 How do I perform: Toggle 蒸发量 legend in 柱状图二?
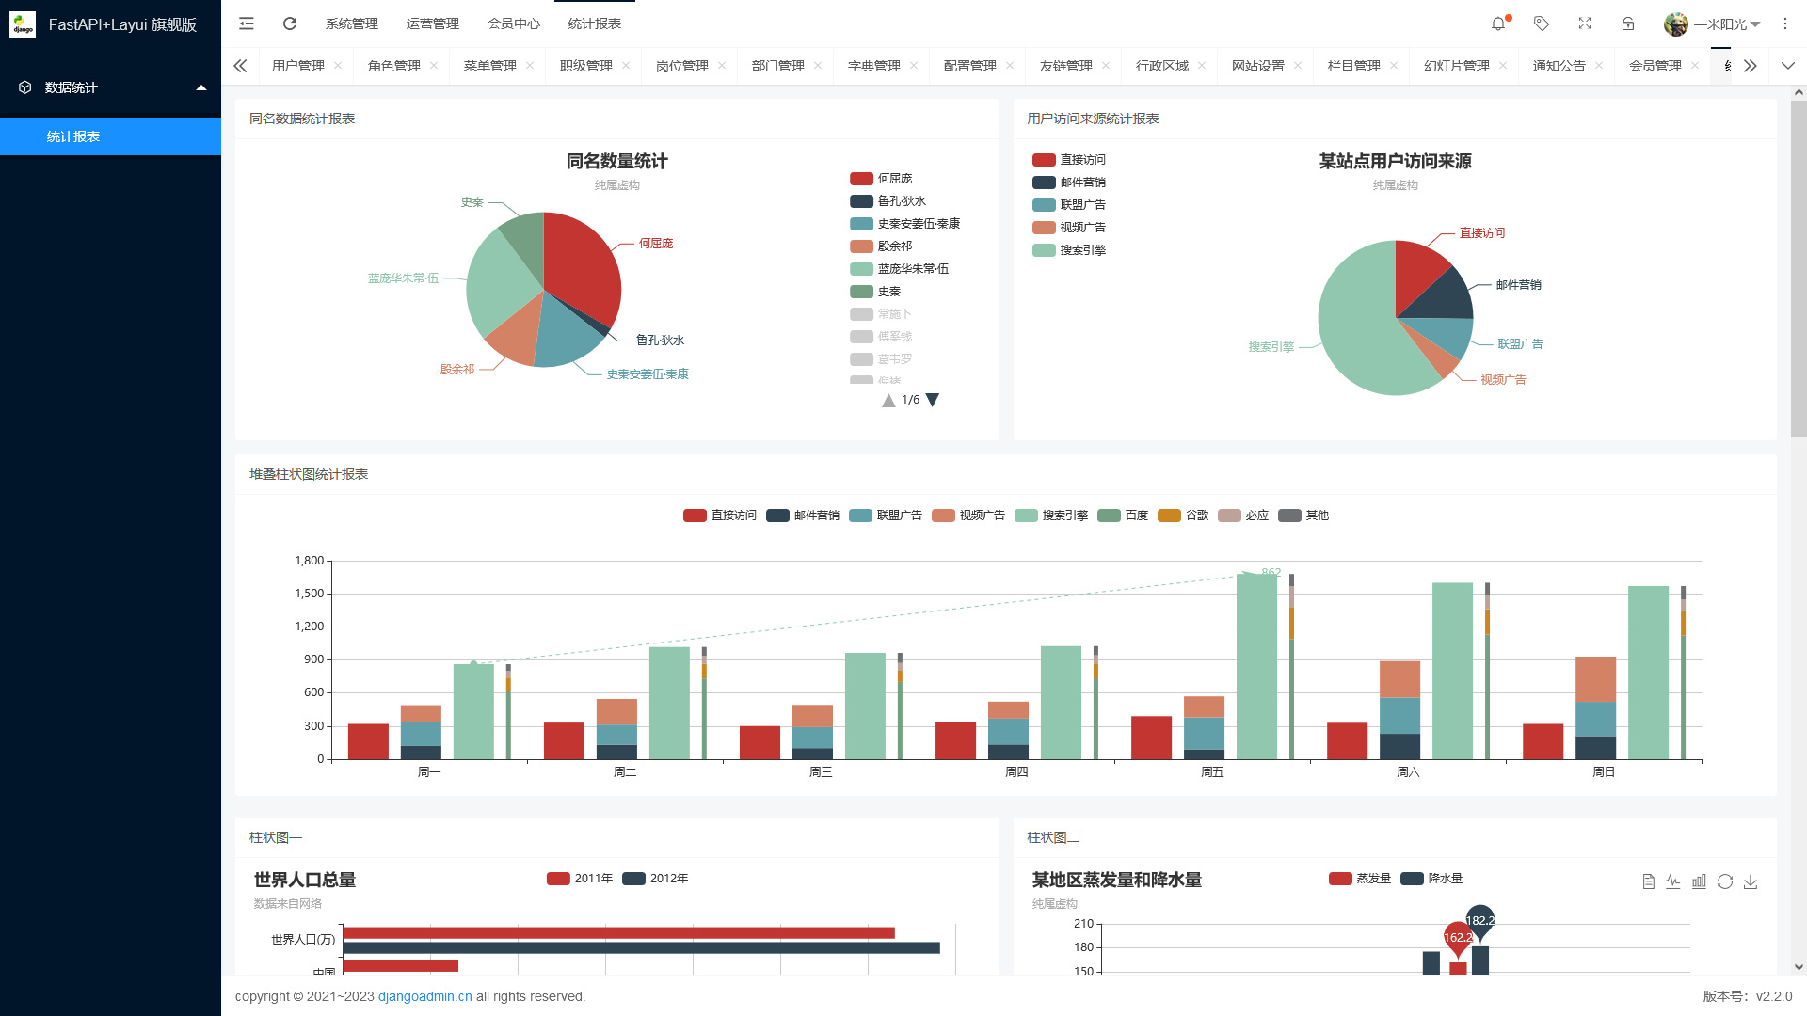(x=1359, y=878)
